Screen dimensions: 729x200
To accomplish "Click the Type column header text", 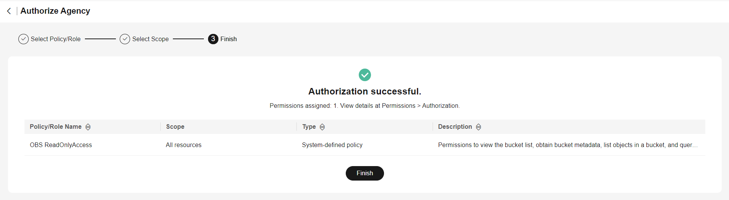I will point(309,126).
